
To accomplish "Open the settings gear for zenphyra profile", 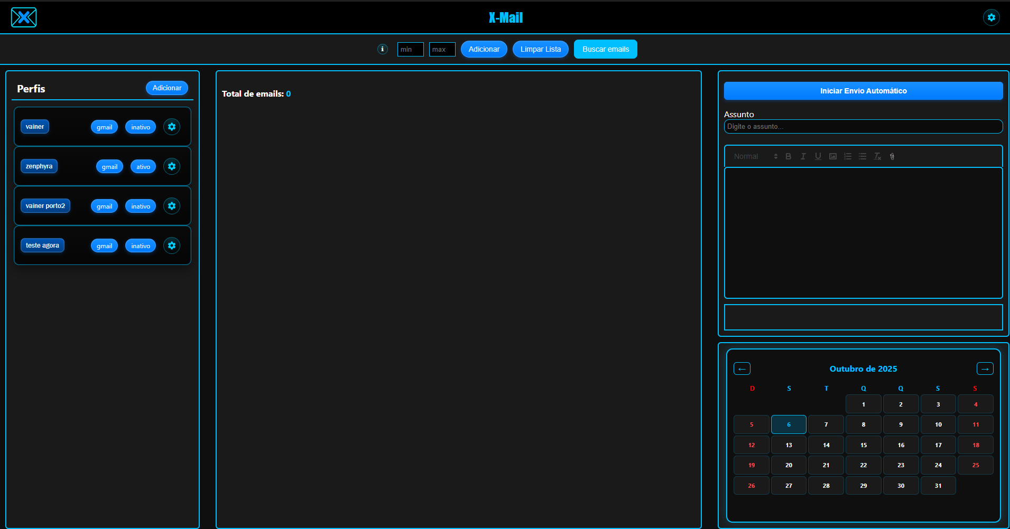I will click(172, 166).
